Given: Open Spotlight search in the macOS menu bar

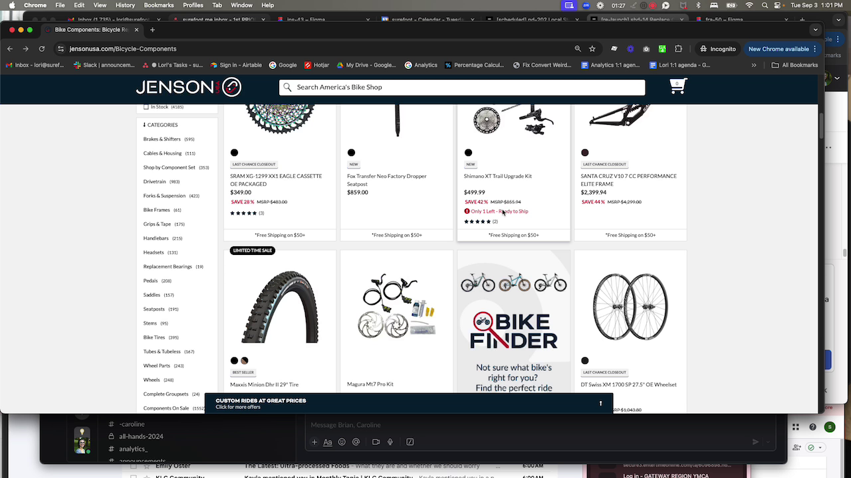Looking at the screenshot, I should coord(766,5).
